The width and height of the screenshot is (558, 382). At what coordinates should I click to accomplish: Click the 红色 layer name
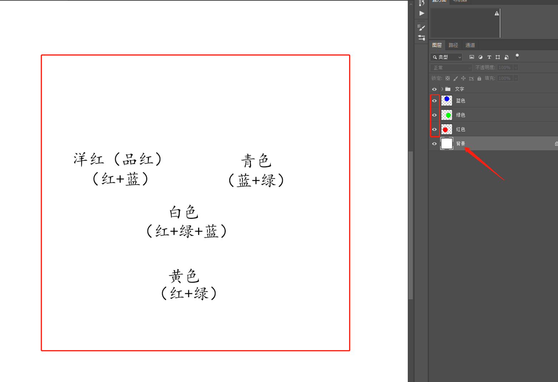[461, 129]
